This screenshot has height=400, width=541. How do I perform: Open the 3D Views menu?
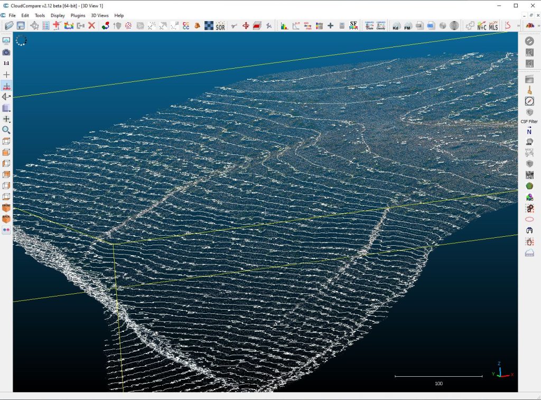pos(100,15)
